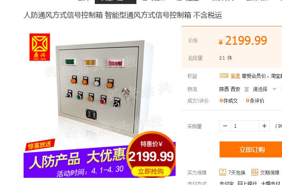Click the purchase quantity input field

(244, 126)
